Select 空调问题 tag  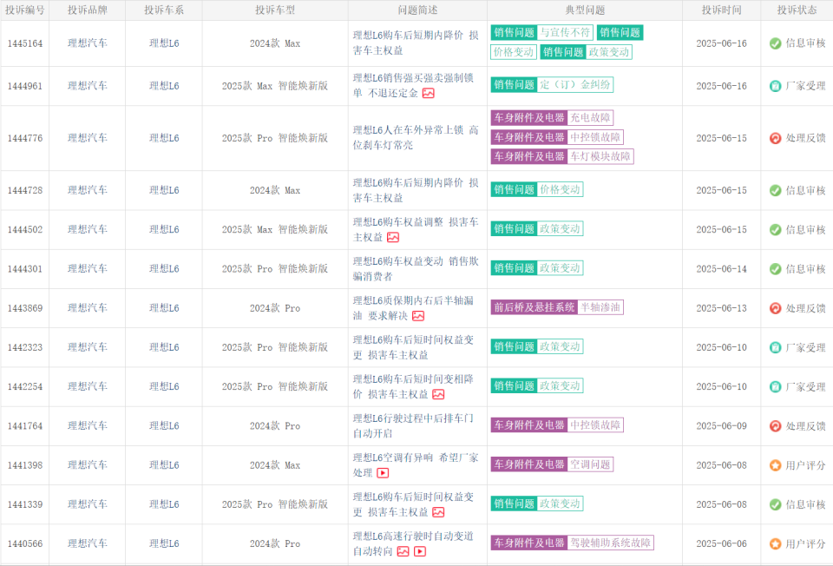(x=590, y=464)
